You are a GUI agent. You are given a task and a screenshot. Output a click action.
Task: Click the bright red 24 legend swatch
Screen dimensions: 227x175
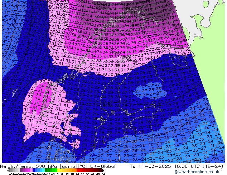point(78,170)
